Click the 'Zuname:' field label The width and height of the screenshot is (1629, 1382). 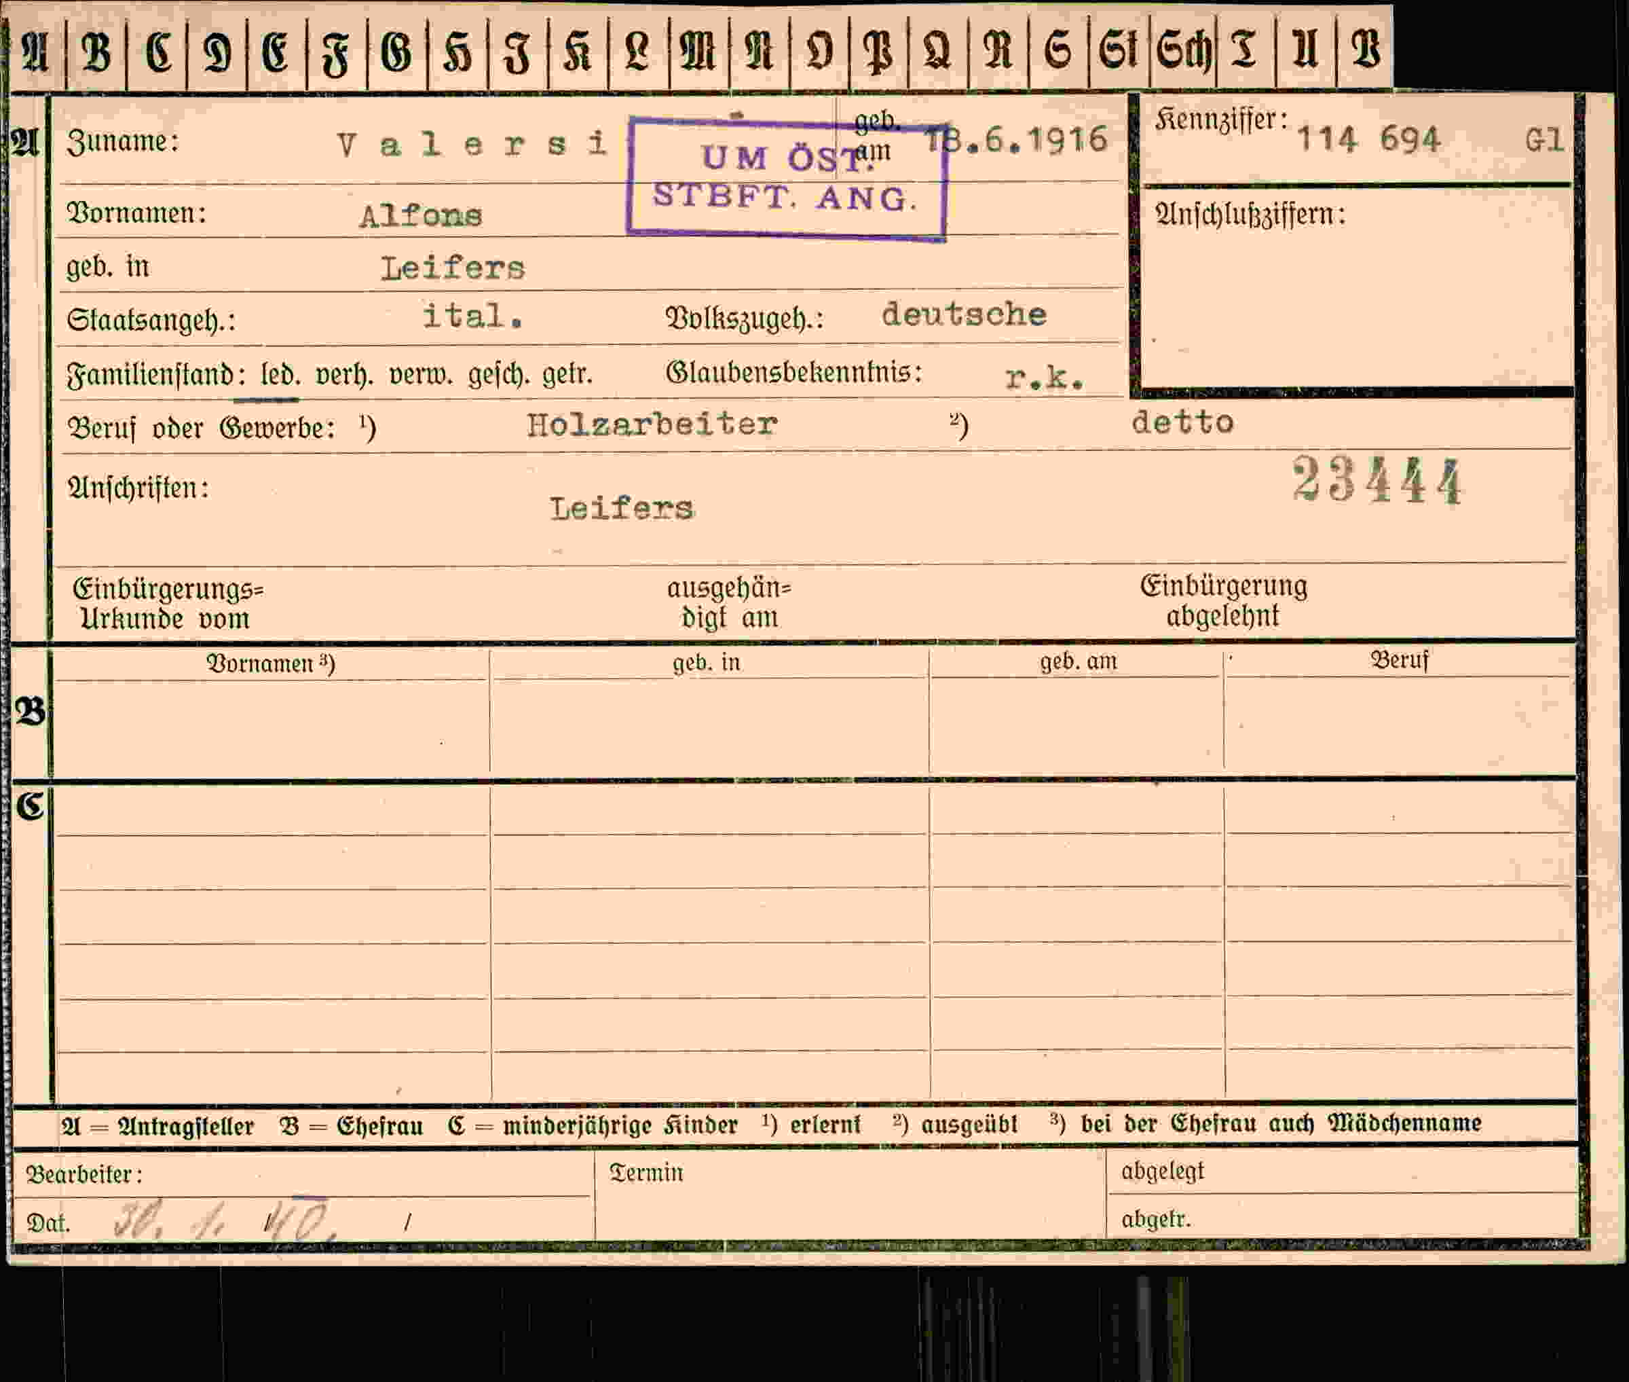point(123,142)
